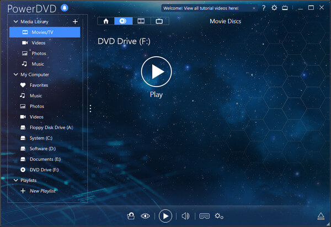331x227 pixels.
Task: Eject the disc with eject icon
Action: click(321, 216)
